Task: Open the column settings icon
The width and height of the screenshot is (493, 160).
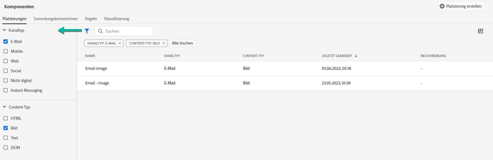Action: [x=480, y=31]
